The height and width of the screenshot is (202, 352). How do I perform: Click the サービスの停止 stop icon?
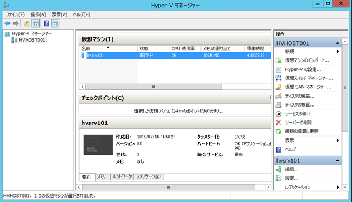(x=279, y=114)
